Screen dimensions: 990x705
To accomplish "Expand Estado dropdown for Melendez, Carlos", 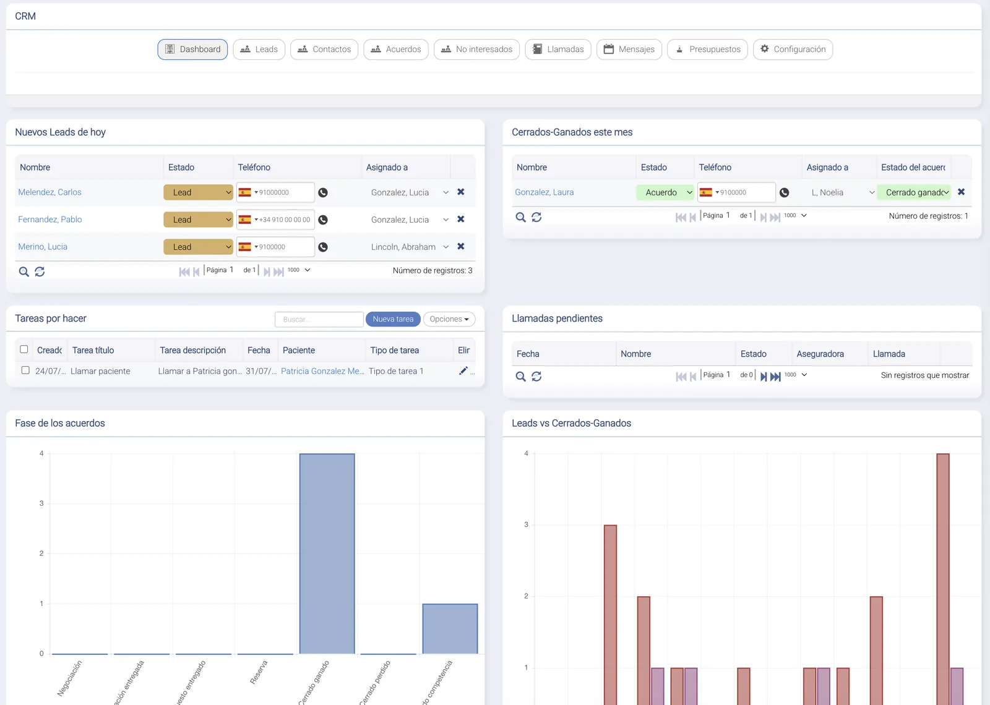I will point(198,192).
